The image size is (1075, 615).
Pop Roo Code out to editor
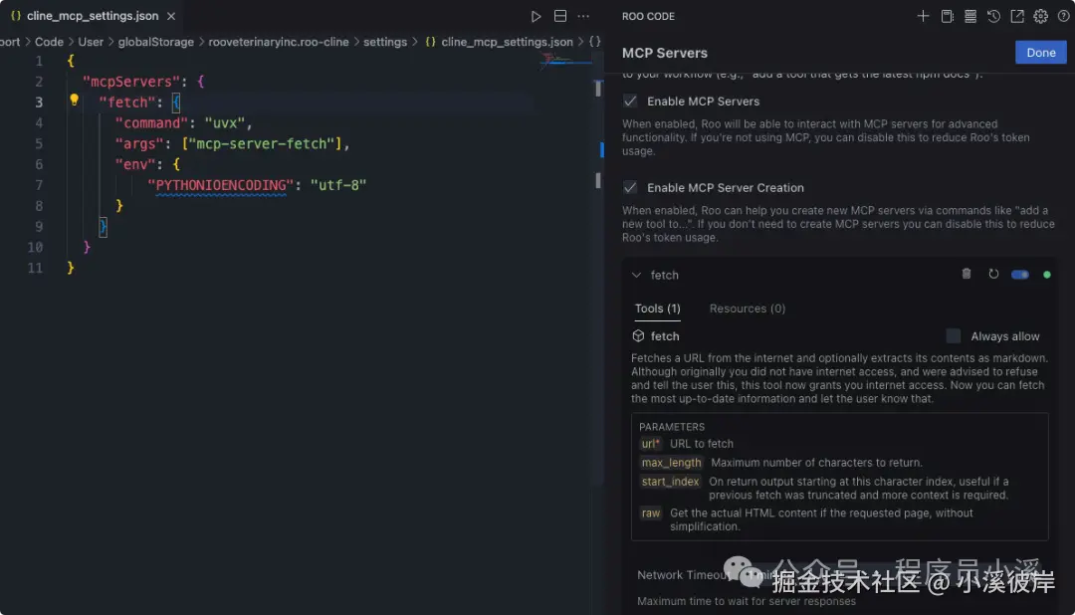(1016, 16)
